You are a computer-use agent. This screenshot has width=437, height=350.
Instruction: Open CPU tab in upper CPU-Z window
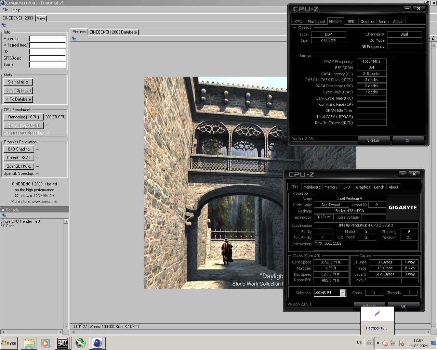coord(299,22)
